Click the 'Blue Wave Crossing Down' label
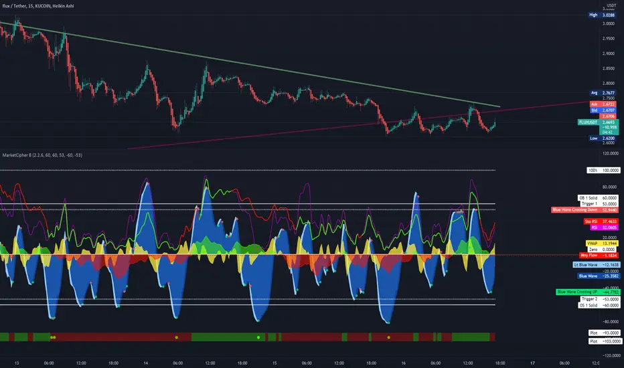This screenshot has width=624, height=368. coord(584,209)
